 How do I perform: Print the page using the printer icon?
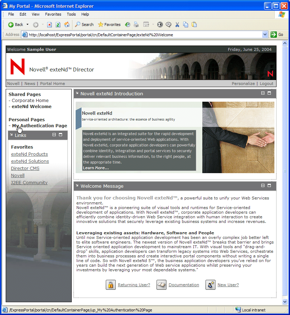pos(136,25)
